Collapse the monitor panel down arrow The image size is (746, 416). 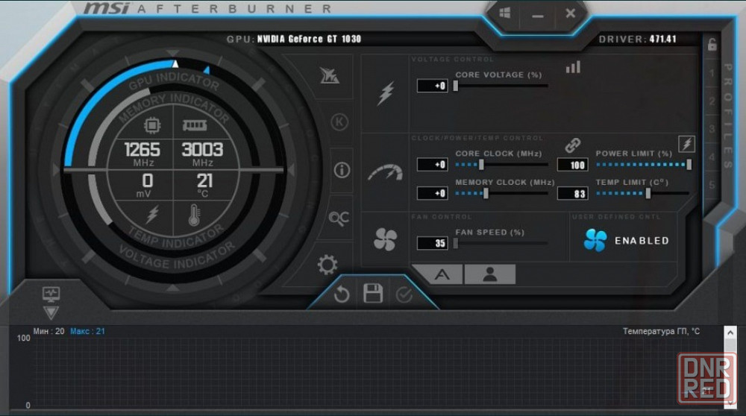coord(51,312)
